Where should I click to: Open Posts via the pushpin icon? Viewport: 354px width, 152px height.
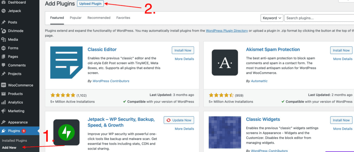3,22
